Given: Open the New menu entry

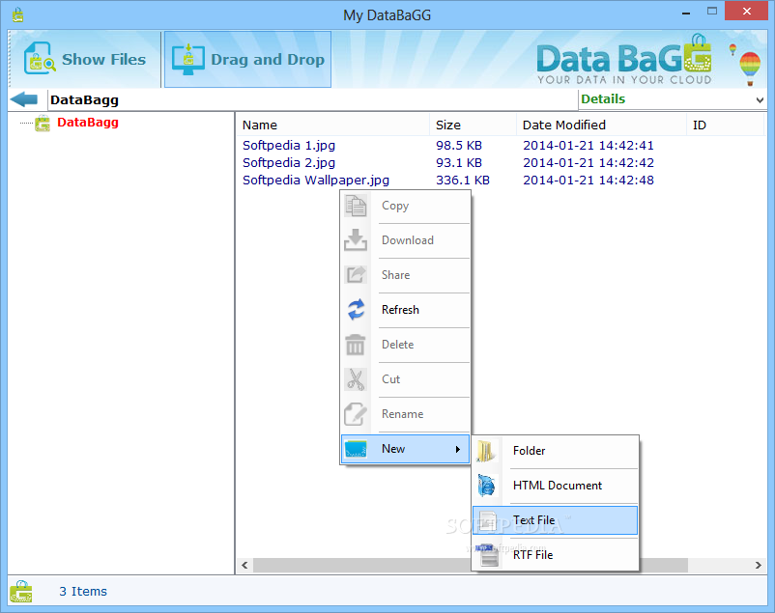Looking at the screenshot, I should (x=405, y=449).
